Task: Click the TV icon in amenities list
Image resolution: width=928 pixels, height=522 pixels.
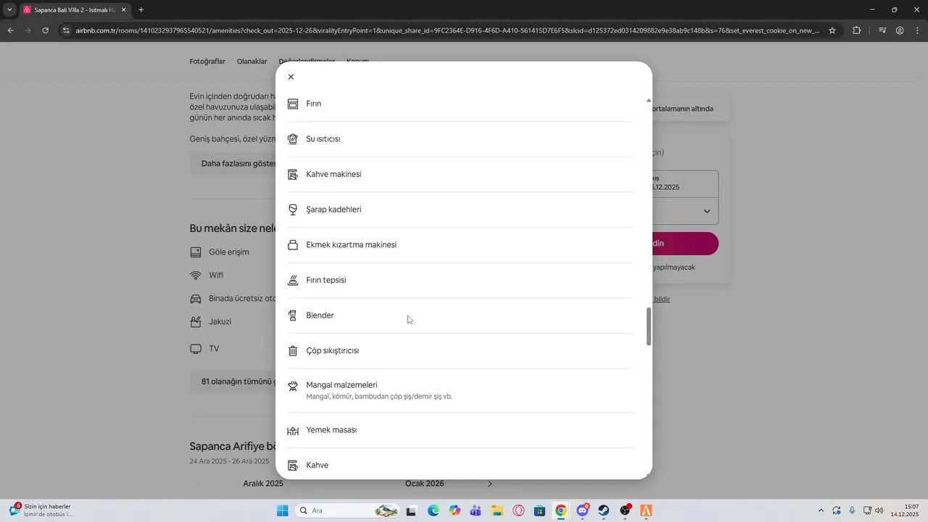Action: click(x=196, y=349)
